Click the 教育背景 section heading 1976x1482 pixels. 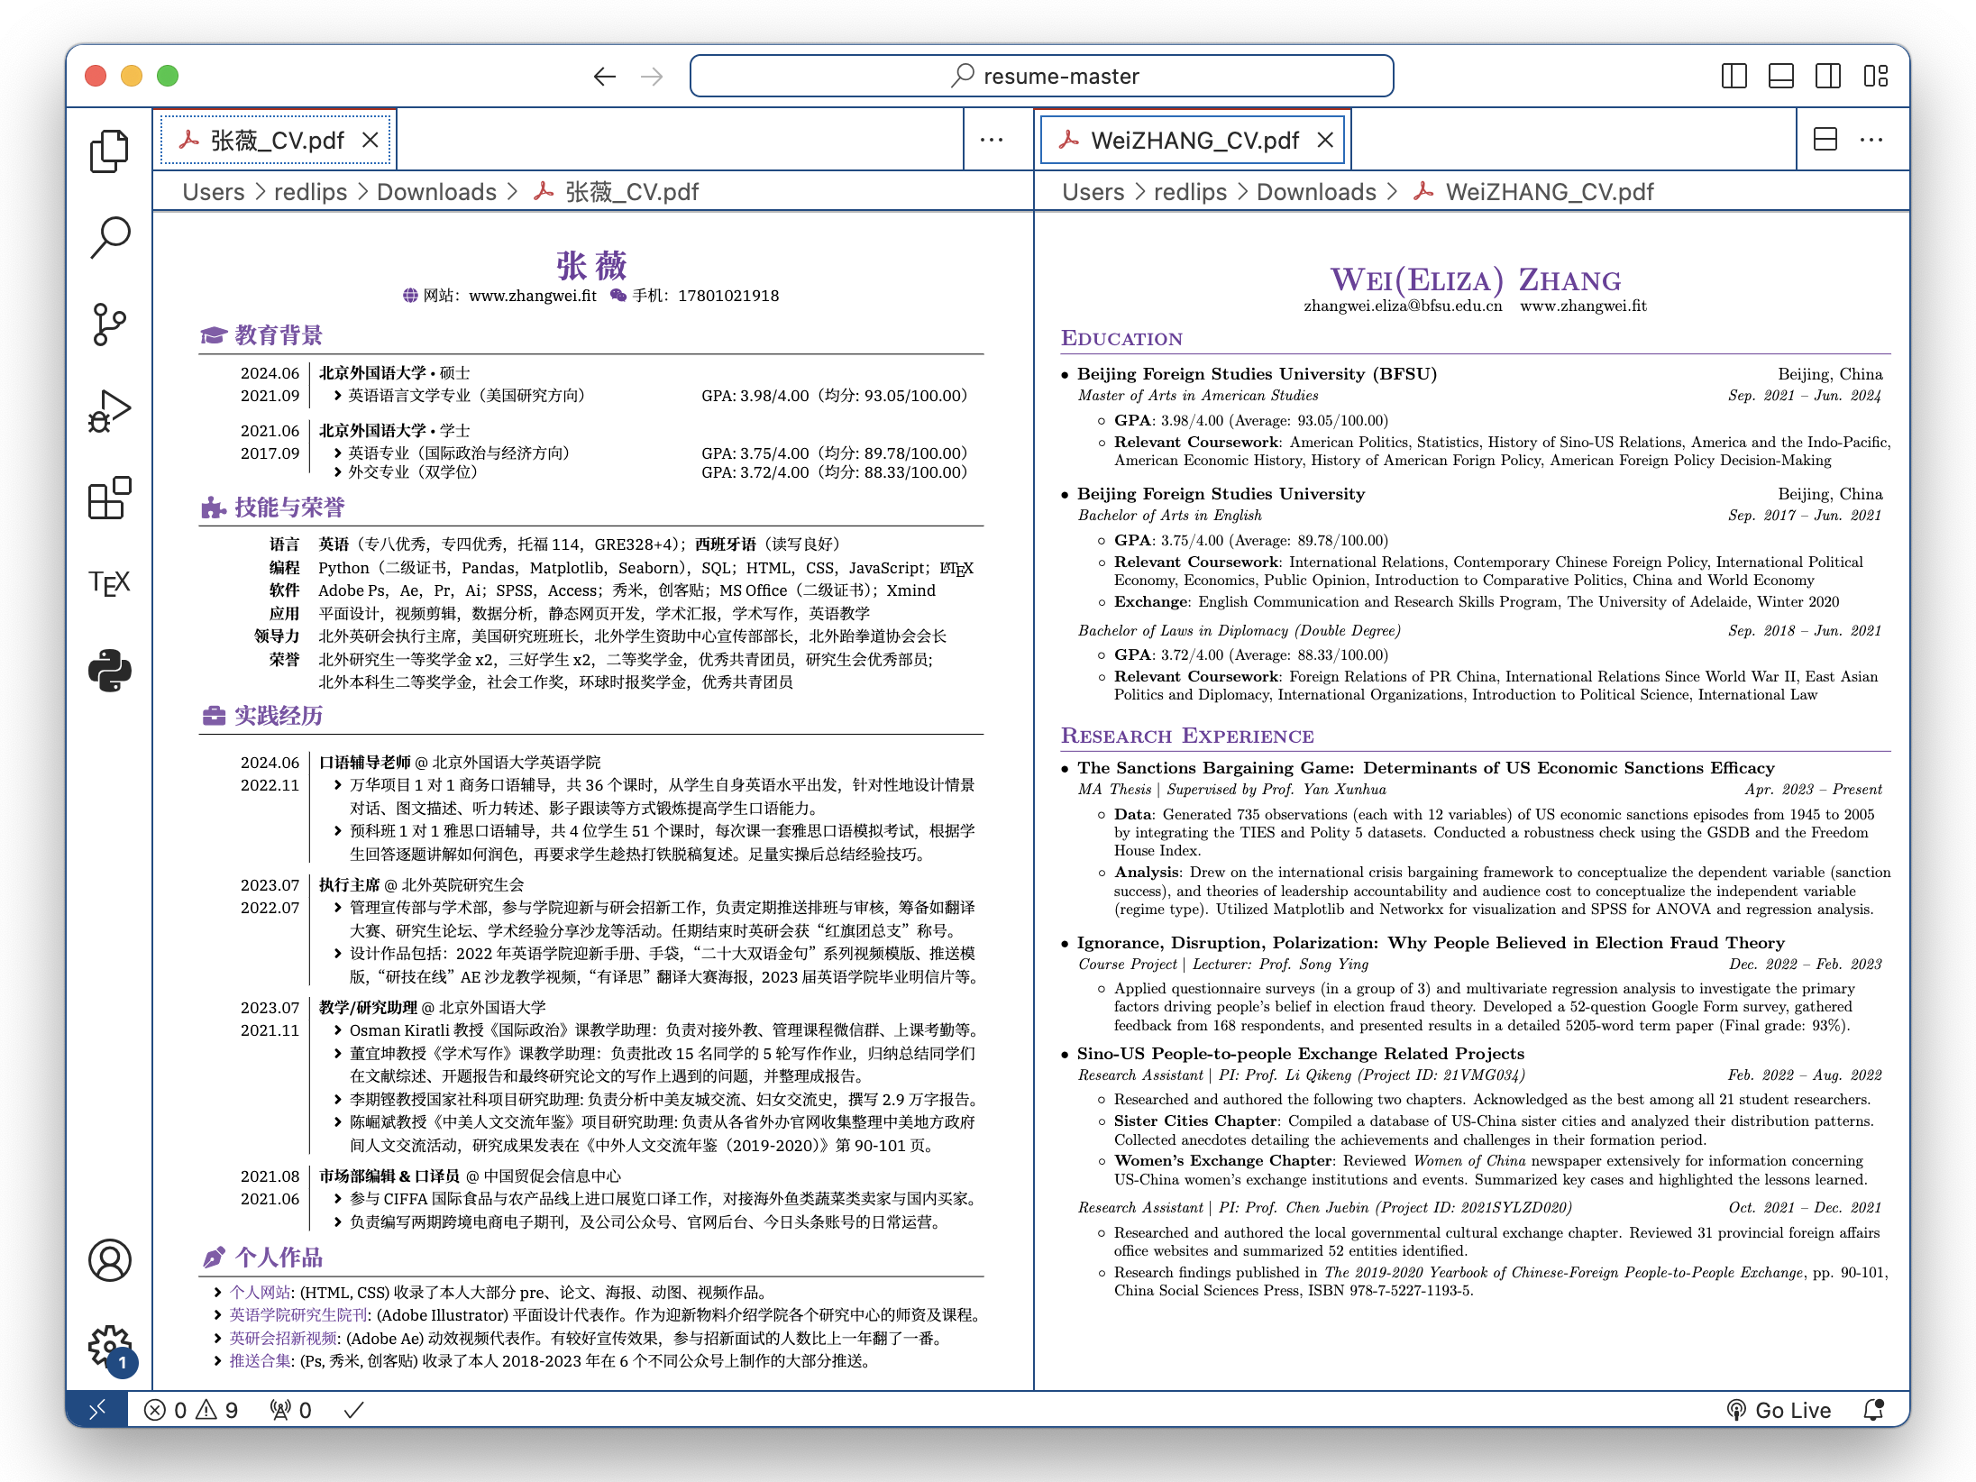(279, 335)
